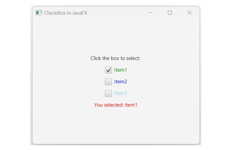Screen dimensions: 234x150
Task: Enable the Item2 checkbox
Action: click(108, 82)
